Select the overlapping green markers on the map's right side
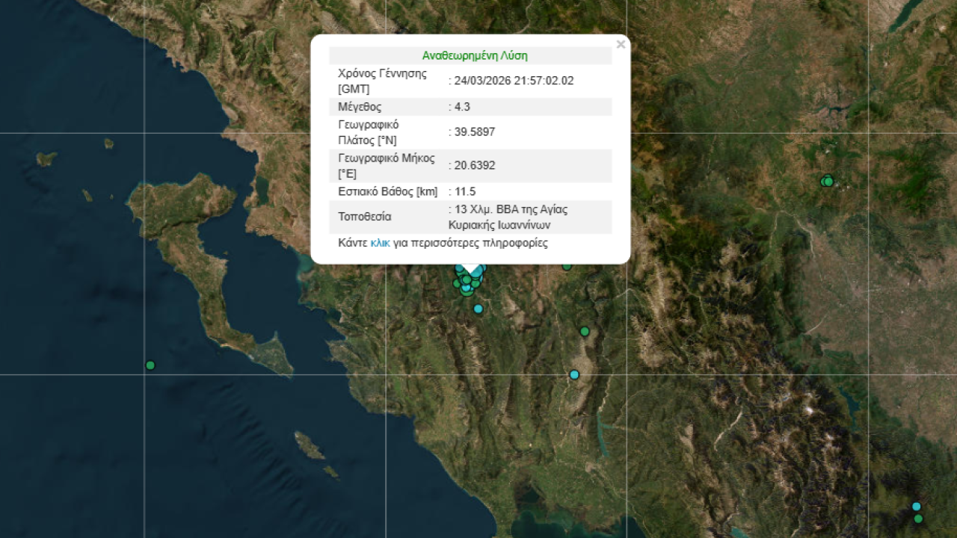957x538 pixels. pos(827,181)
